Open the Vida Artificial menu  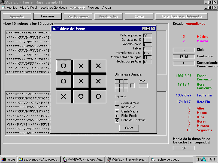point(28,8)
